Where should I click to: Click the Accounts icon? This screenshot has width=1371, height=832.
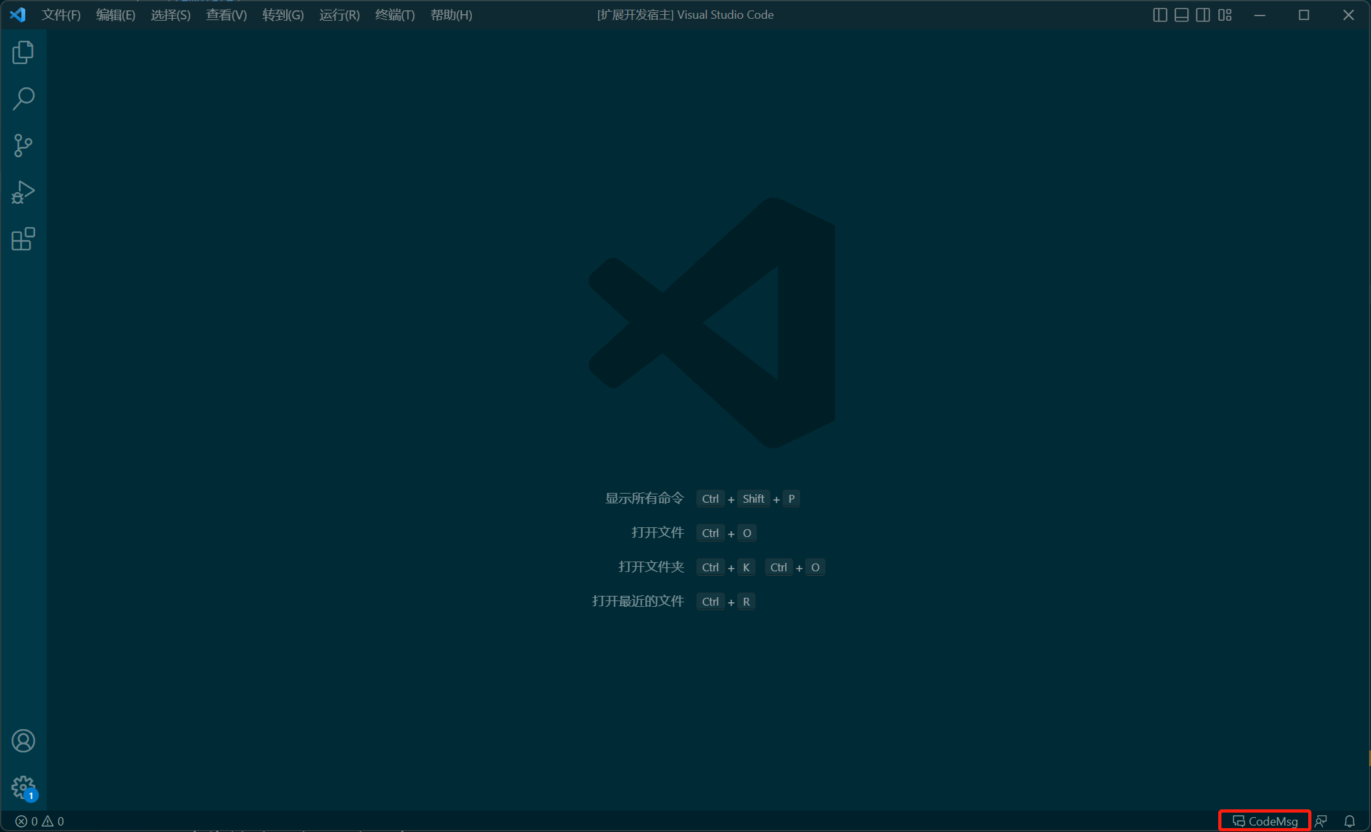23,741
